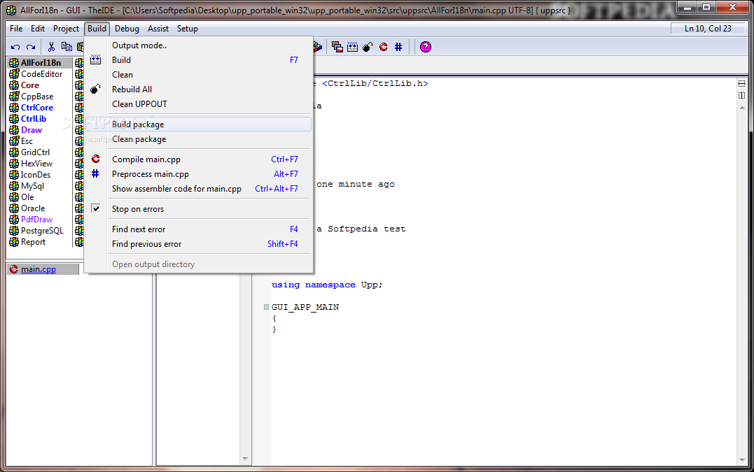Viewport: 754px width, 472px height.
Task: Click the code line 'using namespace Upp;'
Action: point(327,285)
